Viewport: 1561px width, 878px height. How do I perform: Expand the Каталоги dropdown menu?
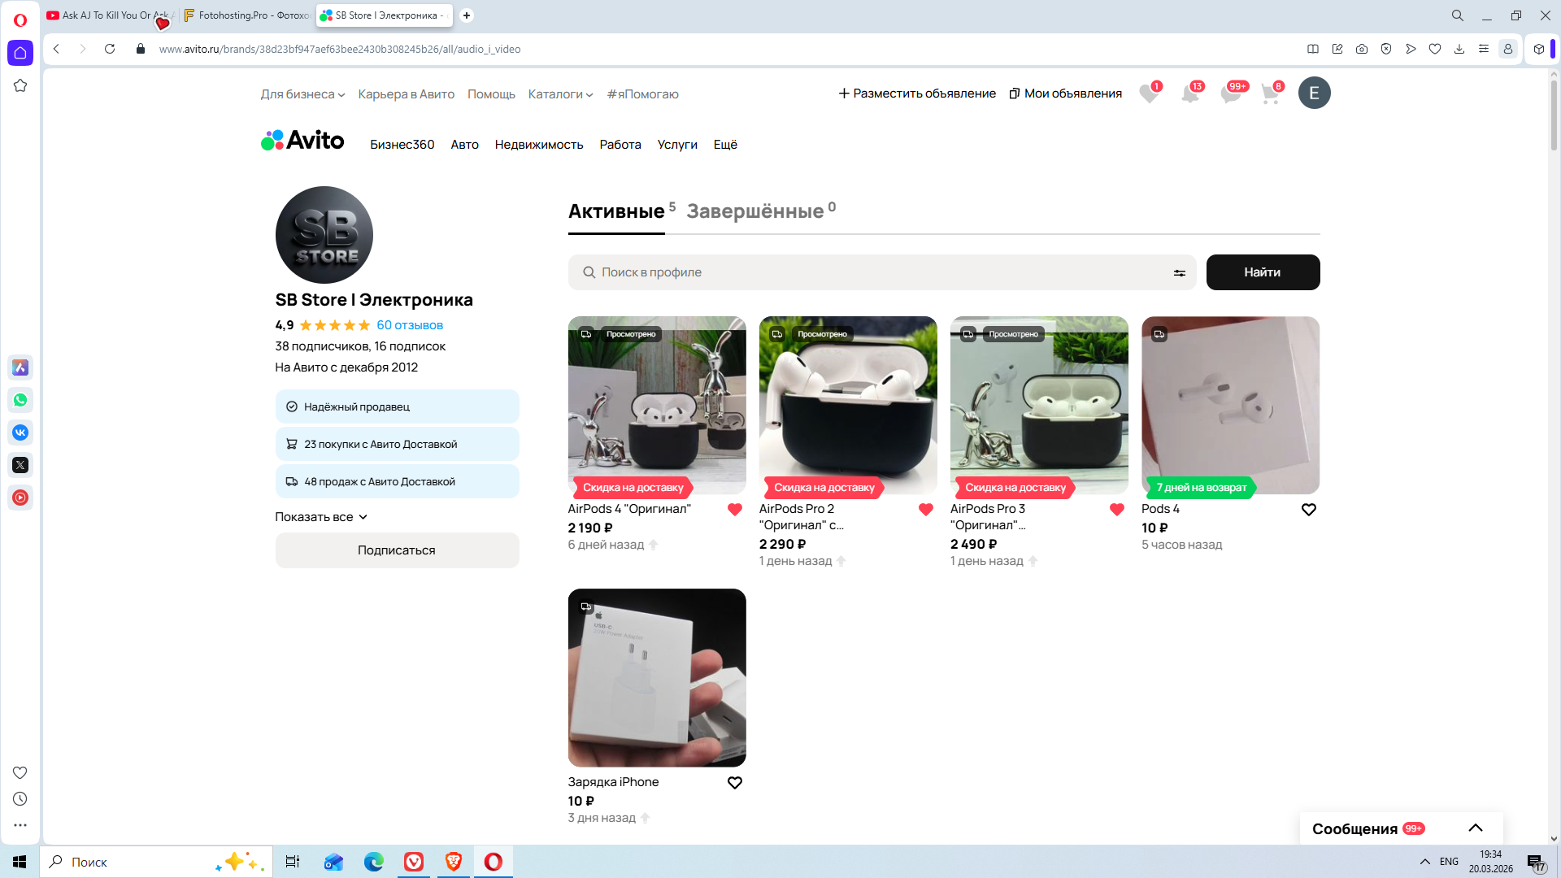pos(560,94)
